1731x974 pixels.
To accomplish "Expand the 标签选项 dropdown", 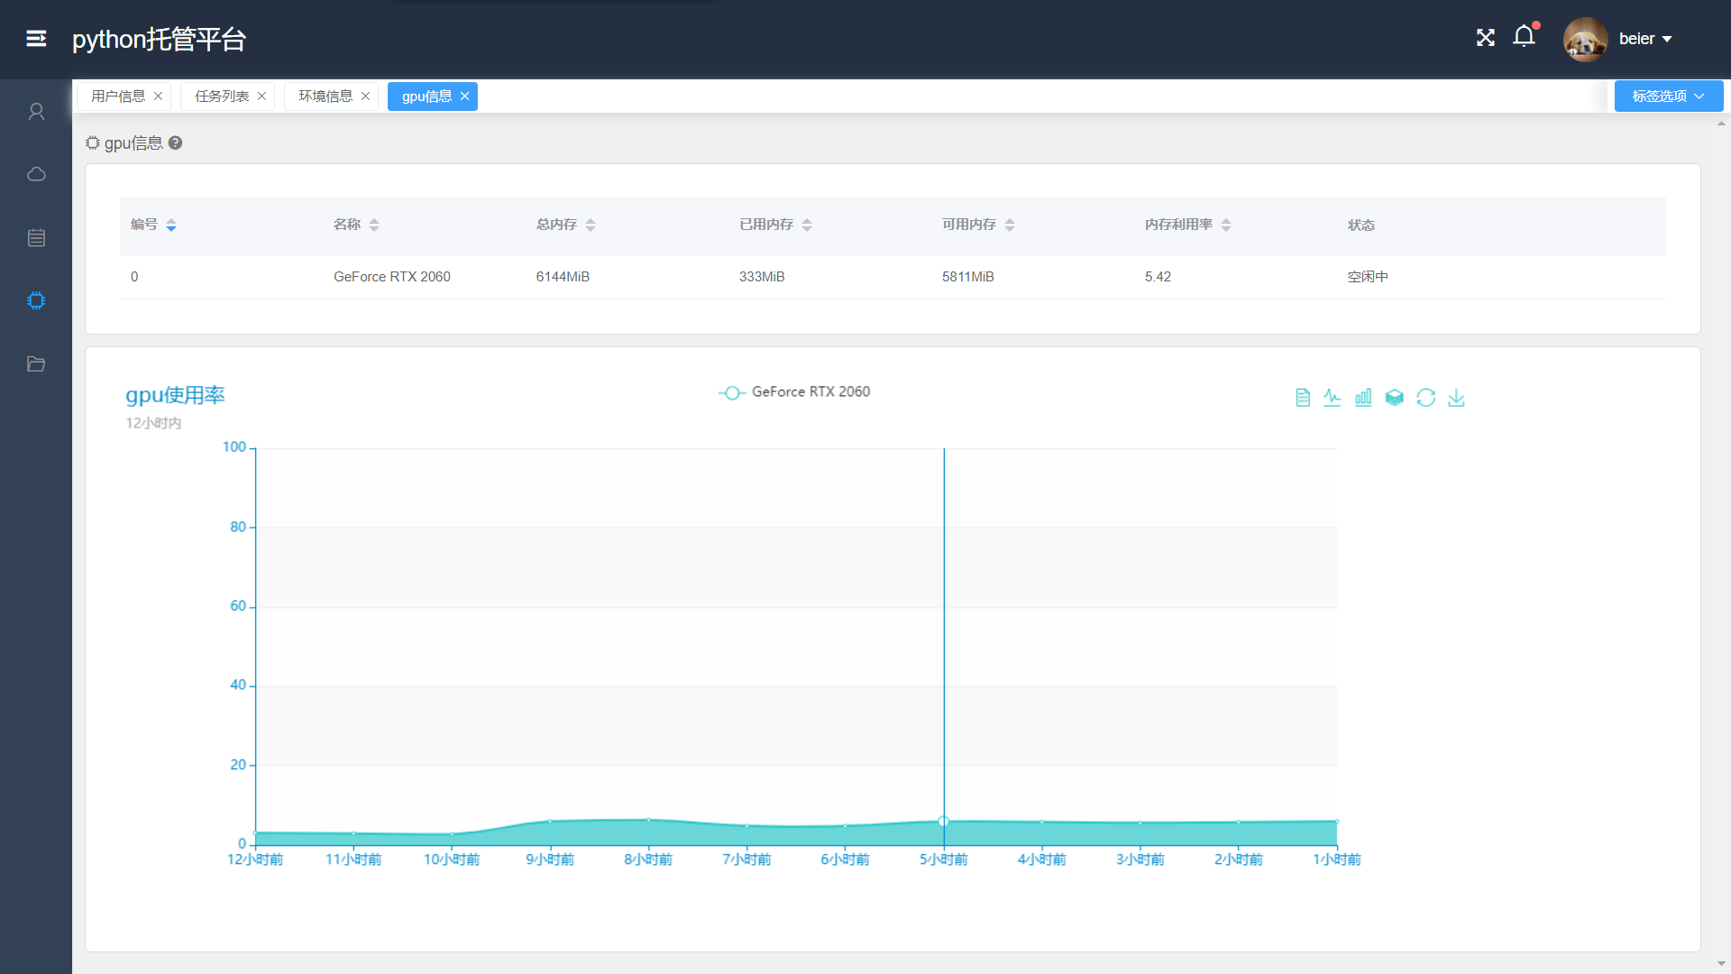I will click(1668, 96).
